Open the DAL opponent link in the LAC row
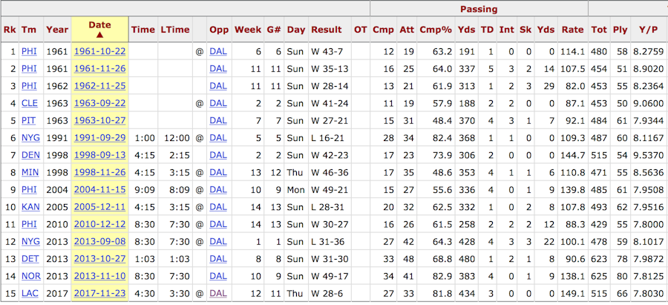Viewport: 668px width, 305px height. pos(218,295)
